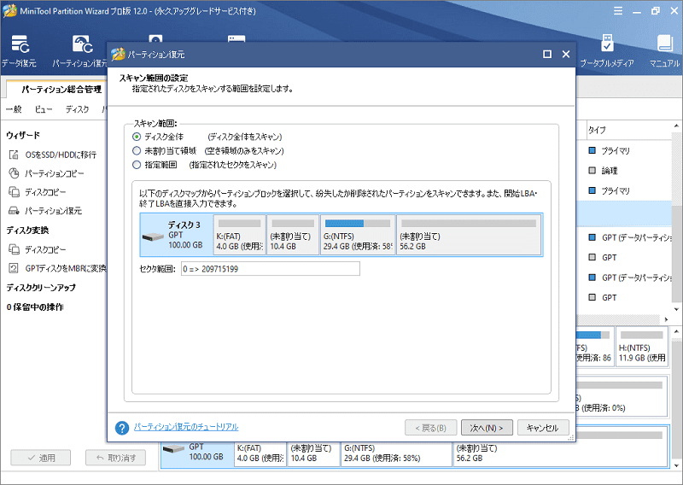Click the キャンセル button

[x=543, y=428]
